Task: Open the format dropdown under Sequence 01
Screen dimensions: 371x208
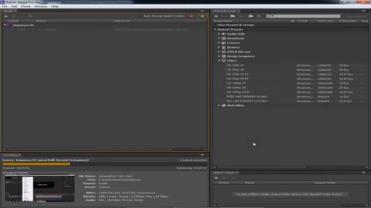Action: click(12, 30)
